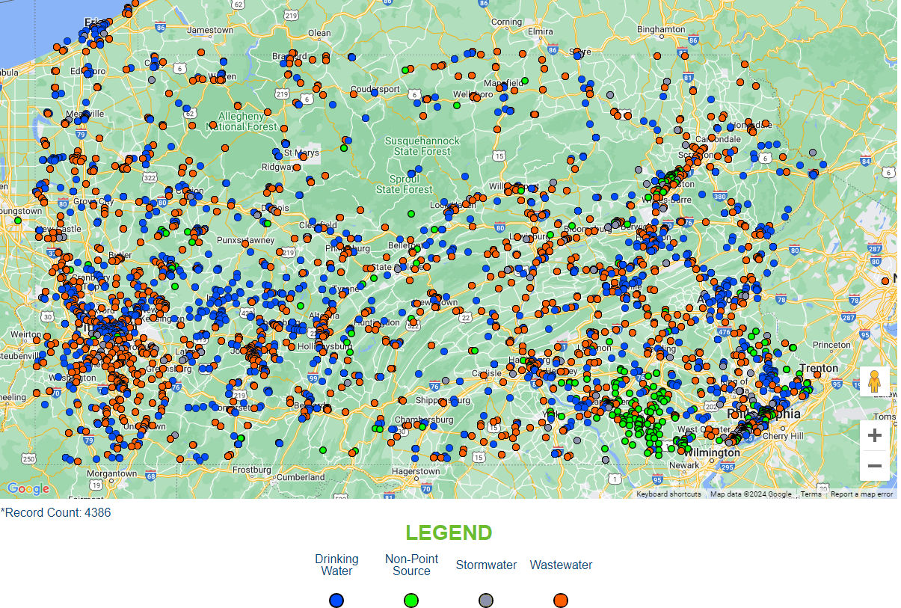
Task: Select the green marker beside Mansfield label
Action: pyautogui.click(x=525, y=81)
